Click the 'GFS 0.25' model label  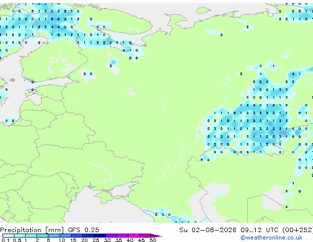[x=83, y=230]
